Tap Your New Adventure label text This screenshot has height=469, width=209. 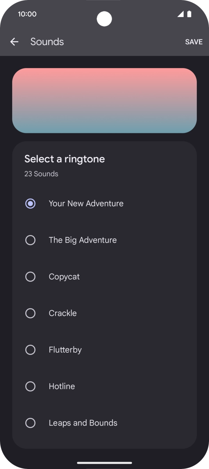86,203
